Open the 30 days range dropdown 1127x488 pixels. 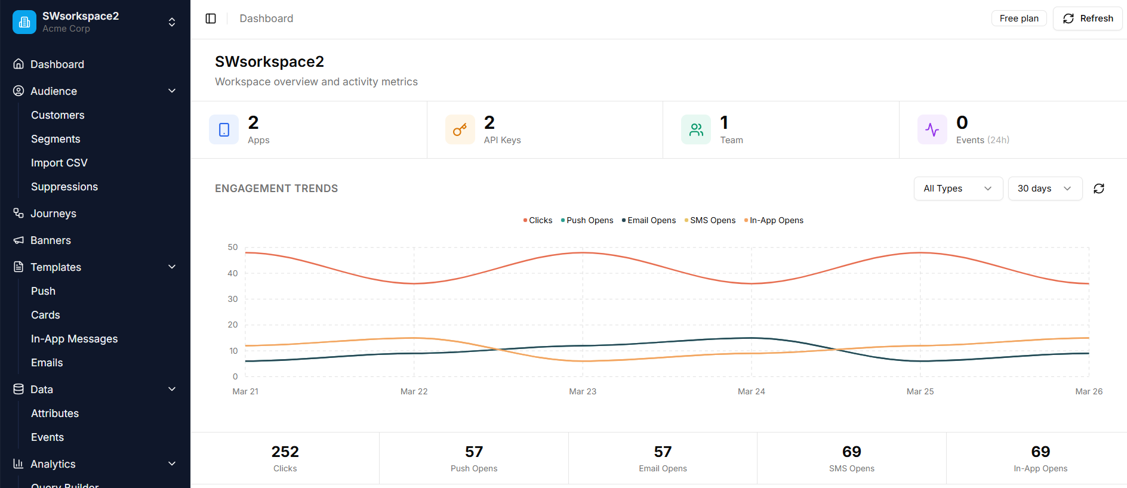tap(1045, 189)
